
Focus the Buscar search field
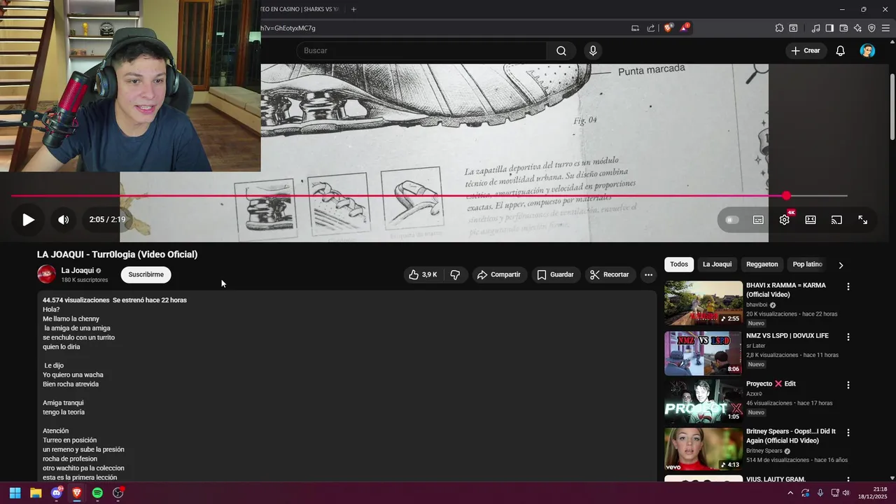coord(421,50)
